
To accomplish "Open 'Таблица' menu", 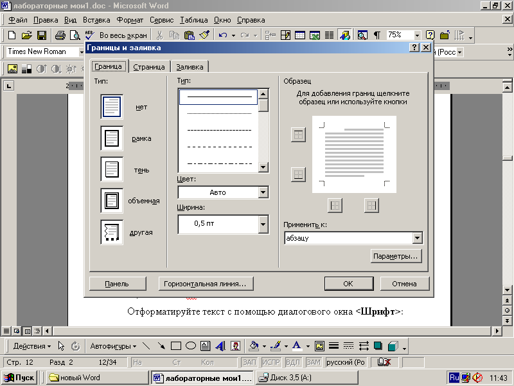I will 194,20.
